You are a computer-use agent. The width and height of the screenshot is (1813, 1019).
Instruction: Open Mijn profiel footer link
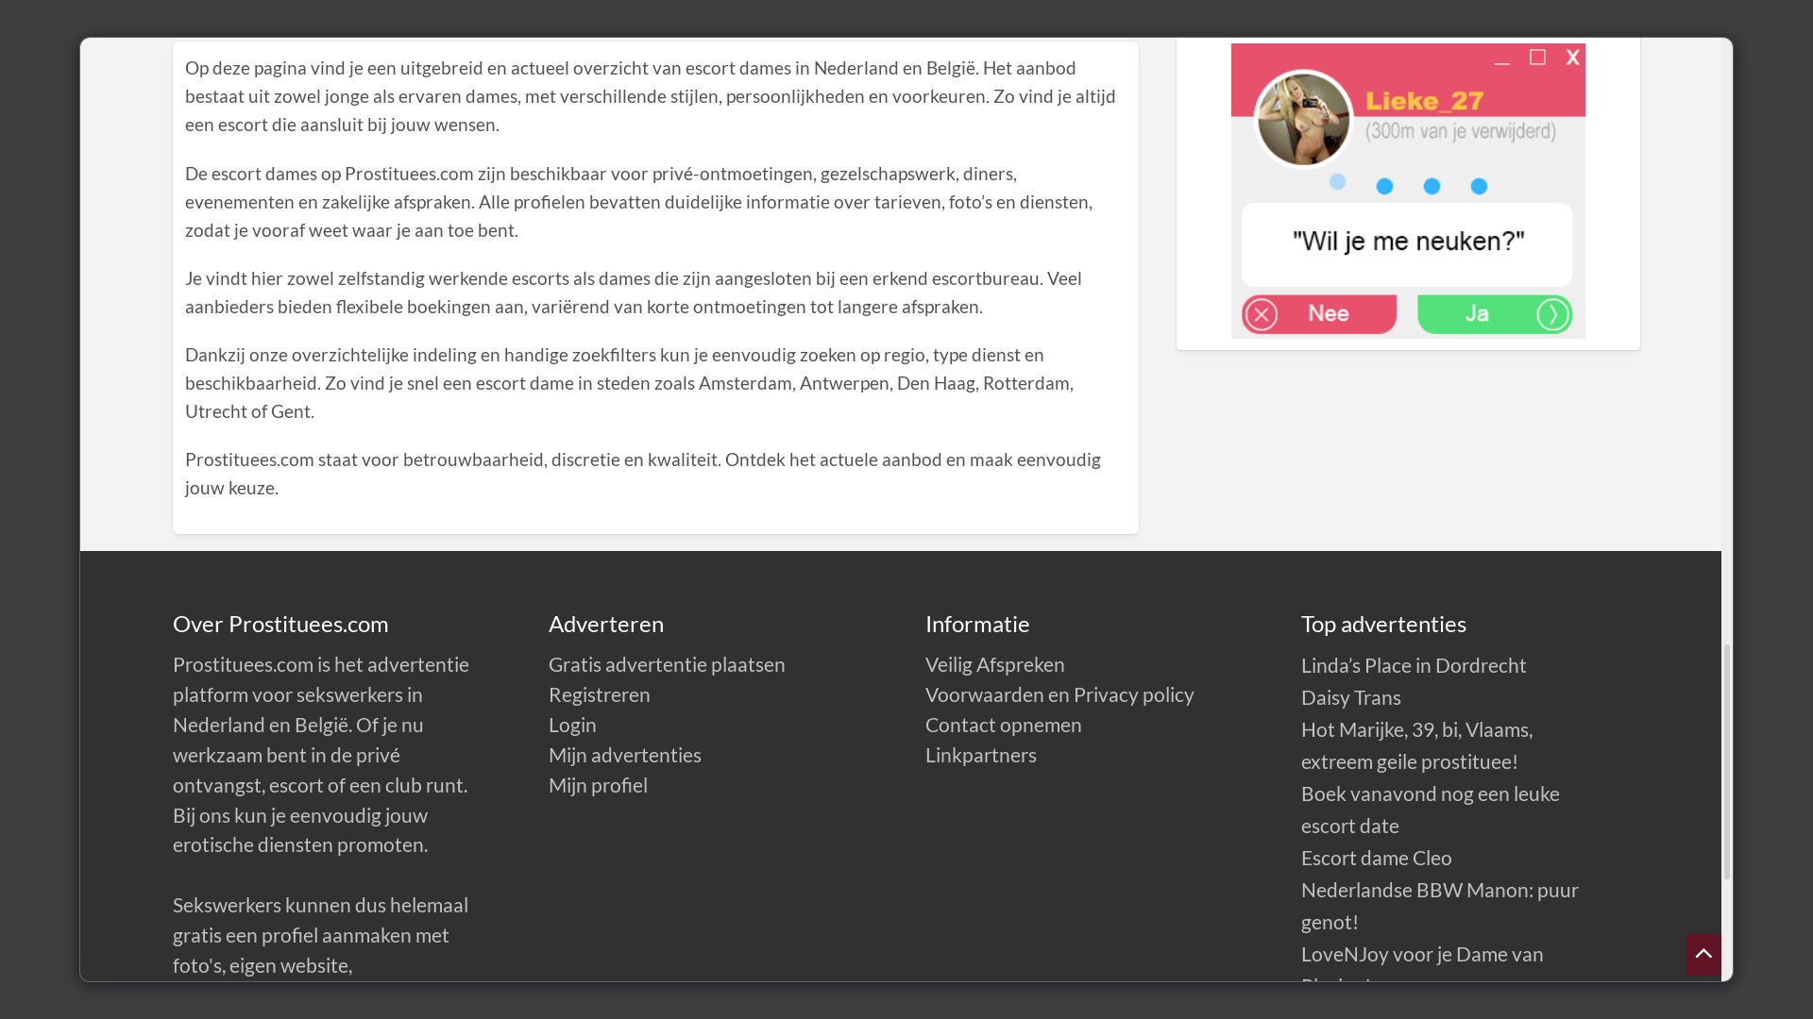(x=598, y=785)
